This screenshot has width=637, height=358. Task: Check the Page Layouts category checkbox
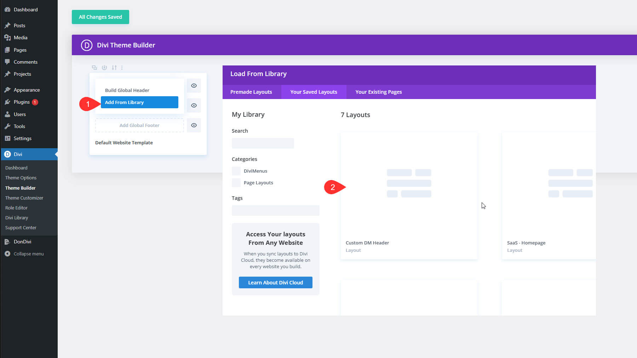tap(236, 183)
